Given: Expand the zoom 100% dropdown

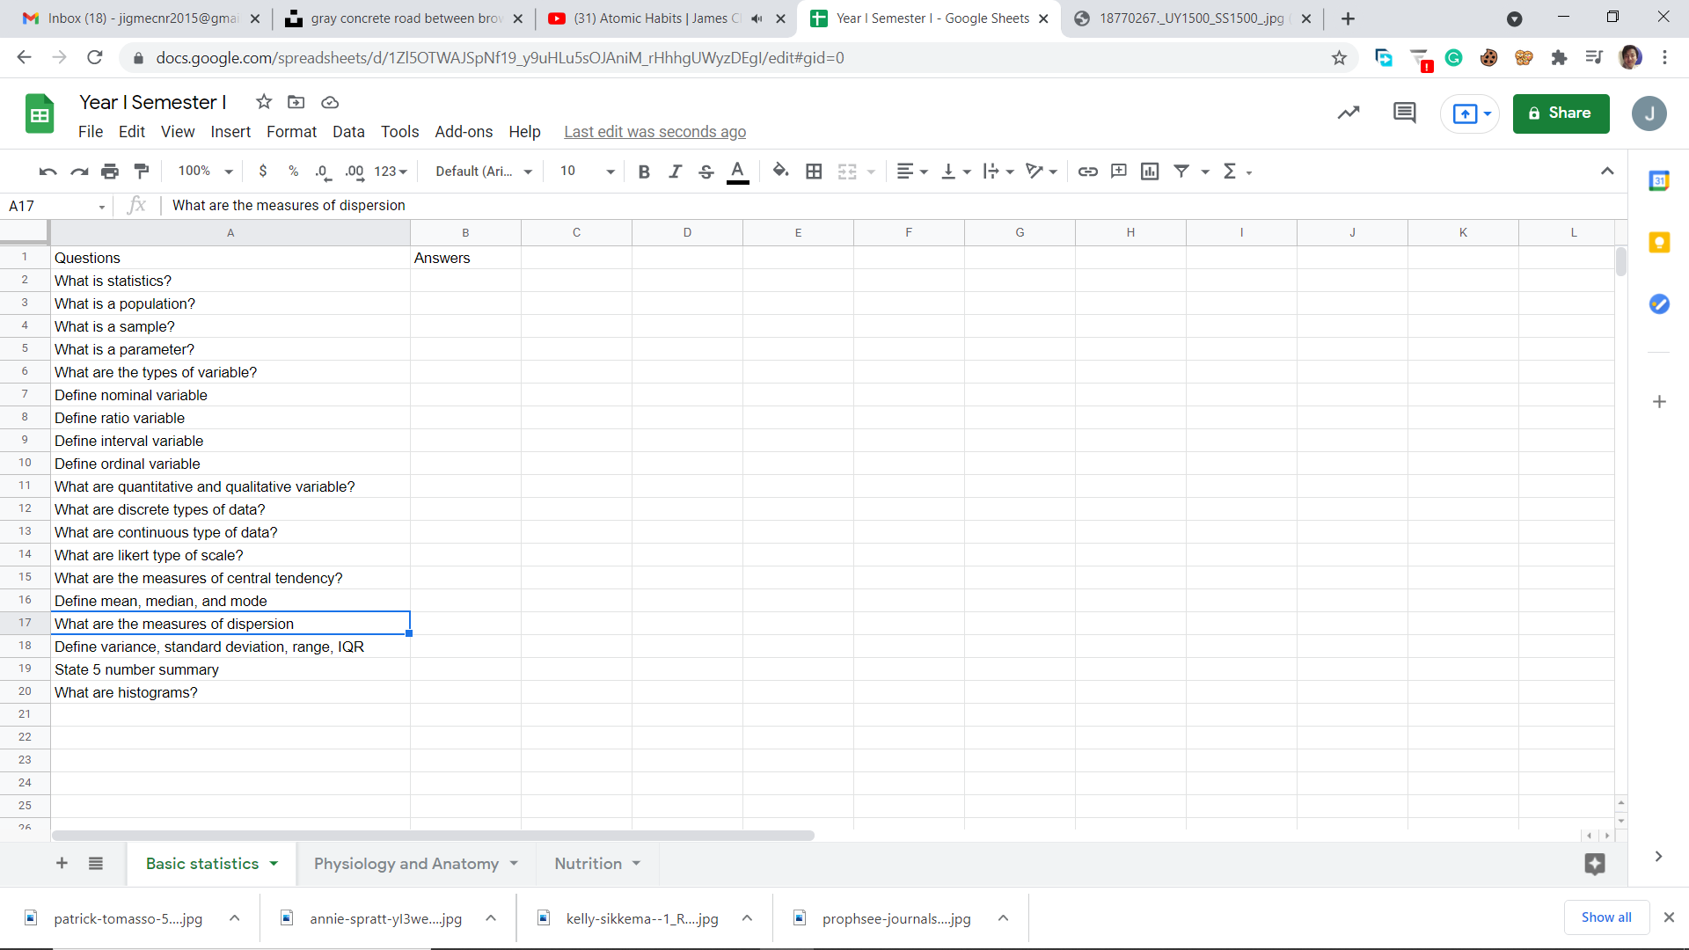Looking at the screenshot, I should 205,172.
